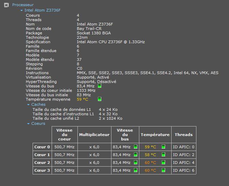Click the 'Vitesse du coeur' column header
Viewport: 229px width, 186px height.
coord(65,135)
